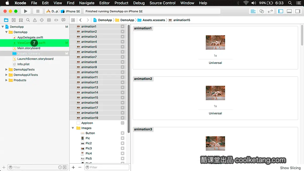This screenshot has width=304, height=171.
Task: Stop the running app
Action: tap(38, 11)
